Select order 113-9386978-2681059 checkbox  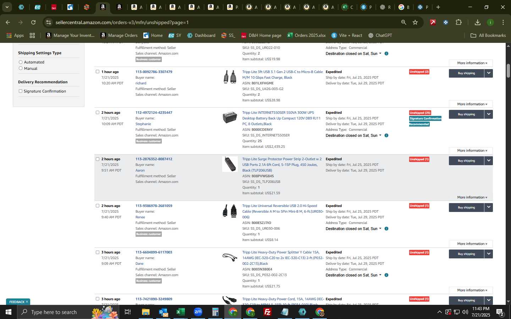(x=98, y=206)
